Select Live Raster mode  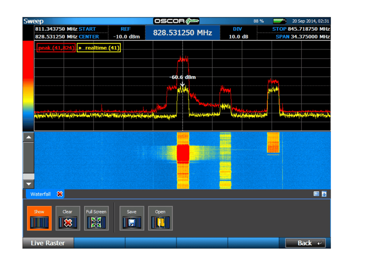[x=47, y=243]
